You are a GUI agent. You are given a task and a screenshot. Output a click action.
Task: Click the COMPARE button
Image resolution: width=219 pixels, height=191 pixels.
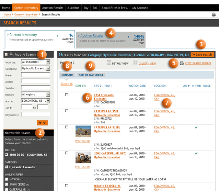(67, 75)
